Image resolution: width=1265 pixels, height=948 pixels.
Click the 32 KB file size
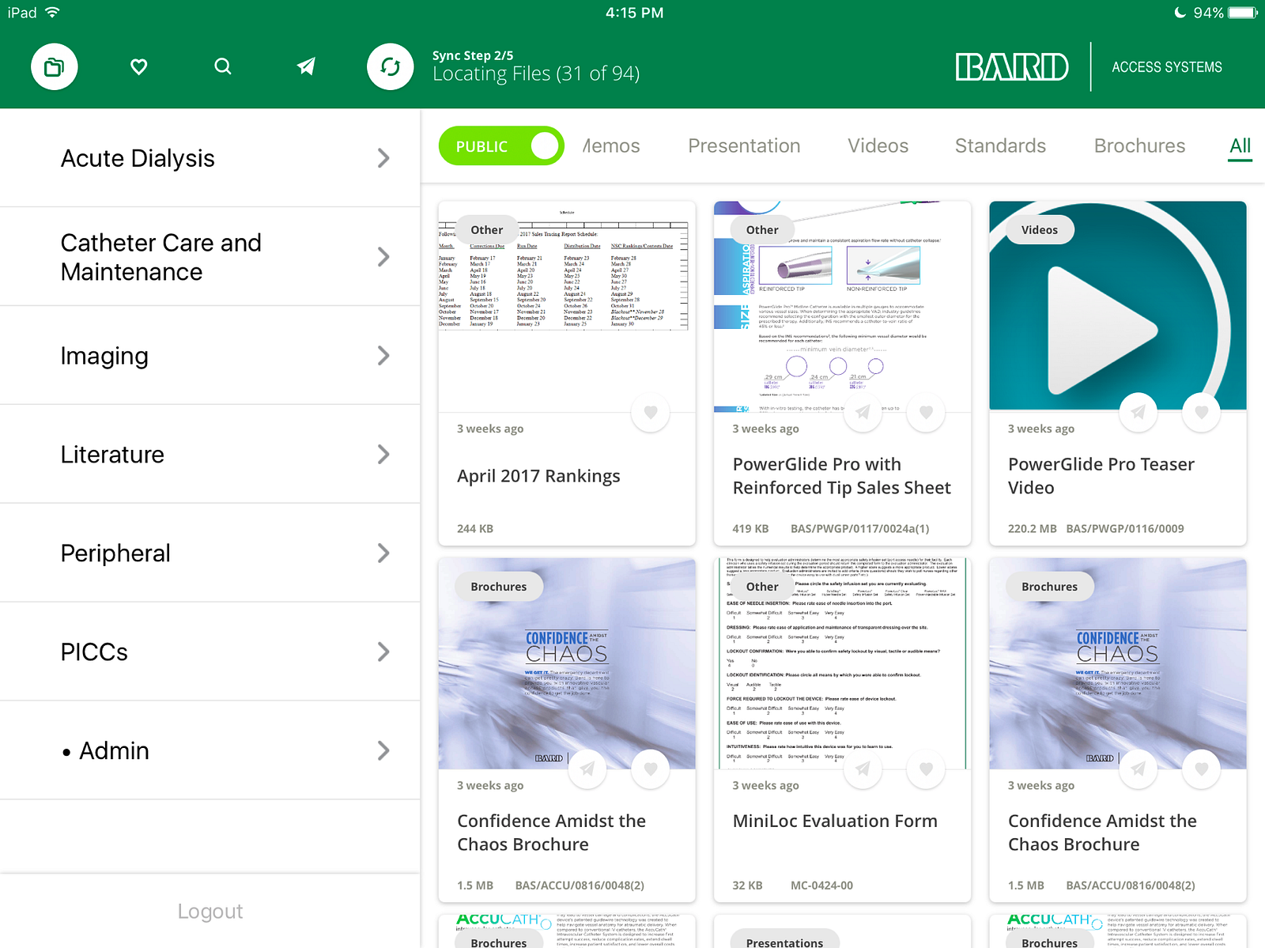pyautogui.click(x=747, y=886)
